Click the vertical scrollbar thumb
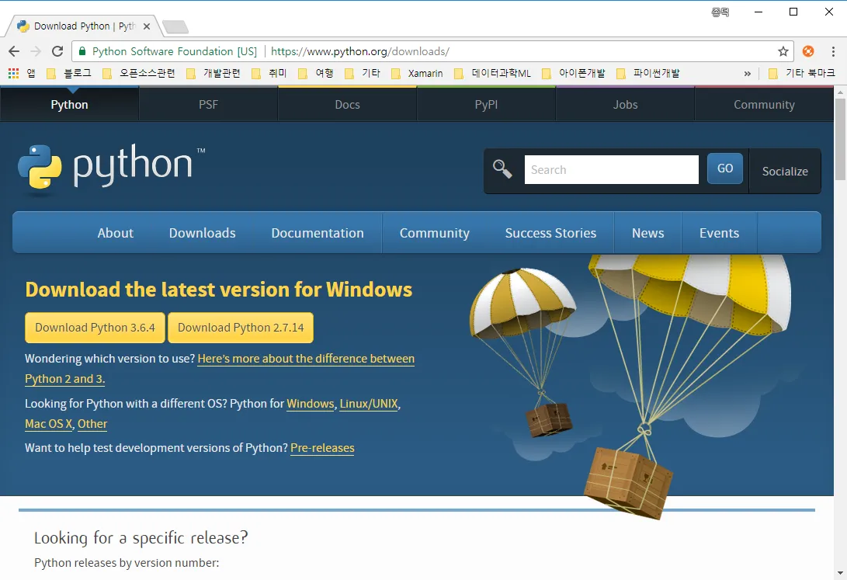Screen dimensions: 847x580 point(840,139)
